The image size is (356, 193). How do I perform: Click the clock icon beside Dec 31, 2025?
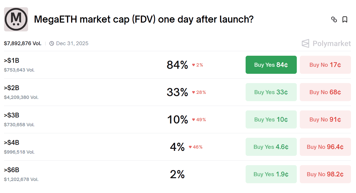coord(52,43)
